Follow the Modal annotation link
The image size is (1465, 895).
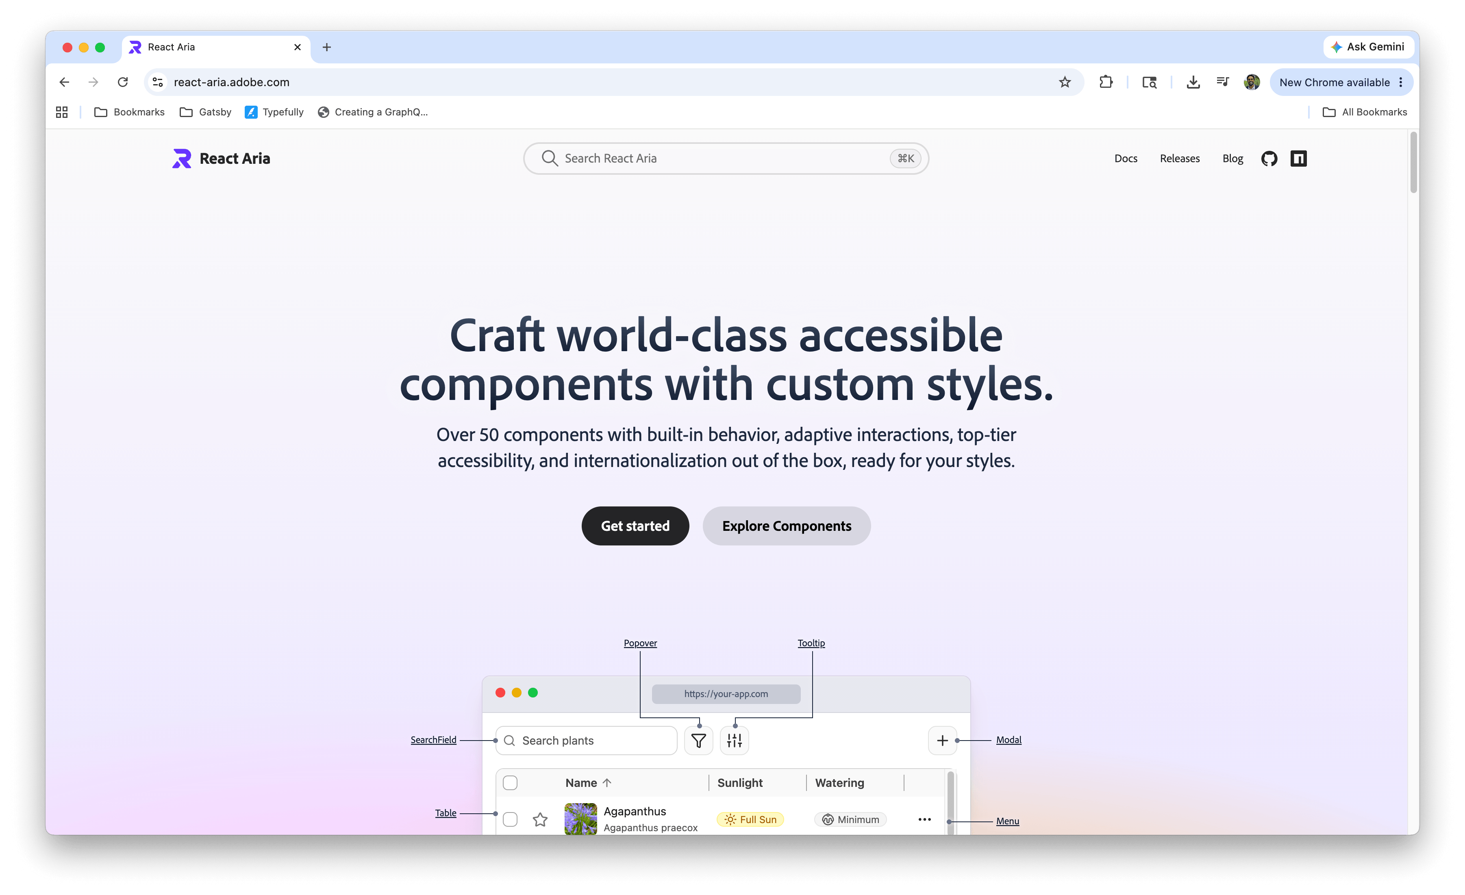point(1009,740)
